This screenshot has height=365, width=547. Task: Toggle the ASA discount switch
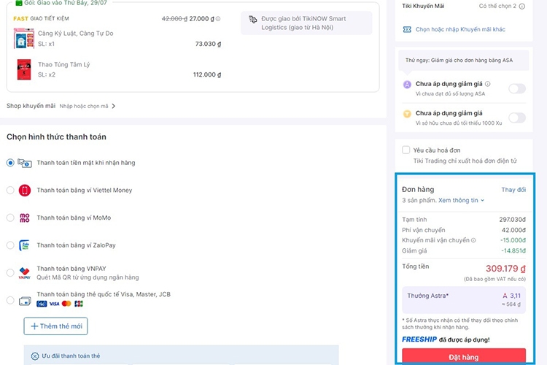tap(517, 88)
